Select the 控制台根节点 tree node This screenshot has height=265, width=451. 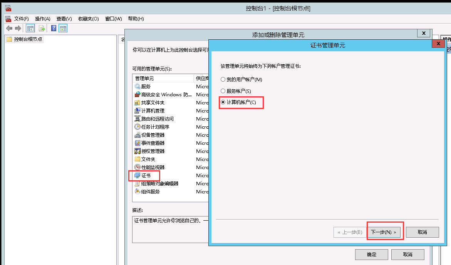tap(28, 39)
